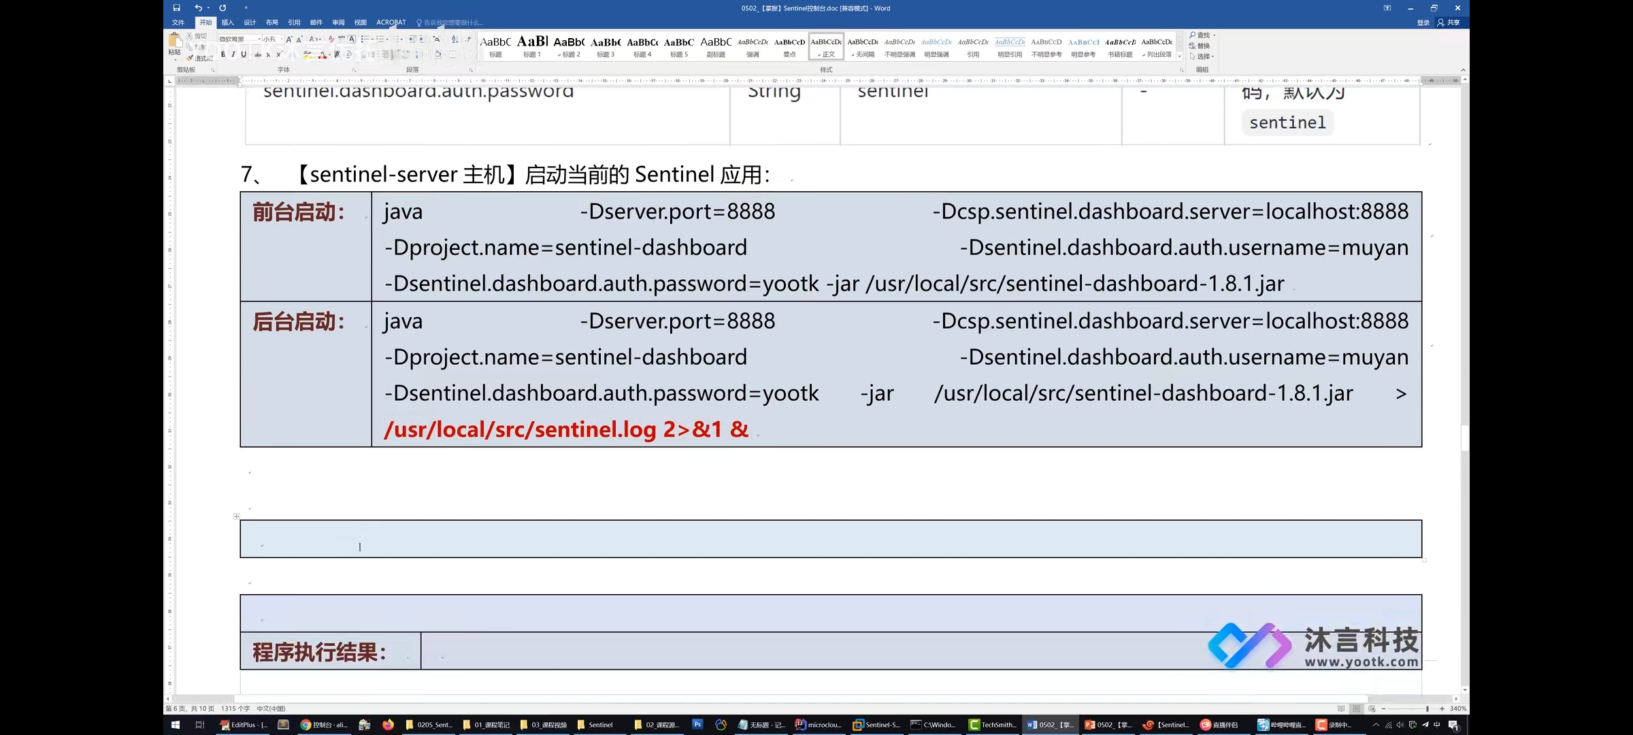This screenshot has width=1633, height=735.
Task: Click the Read Mode view icon in the status bar
Action: pos(1341,708)
